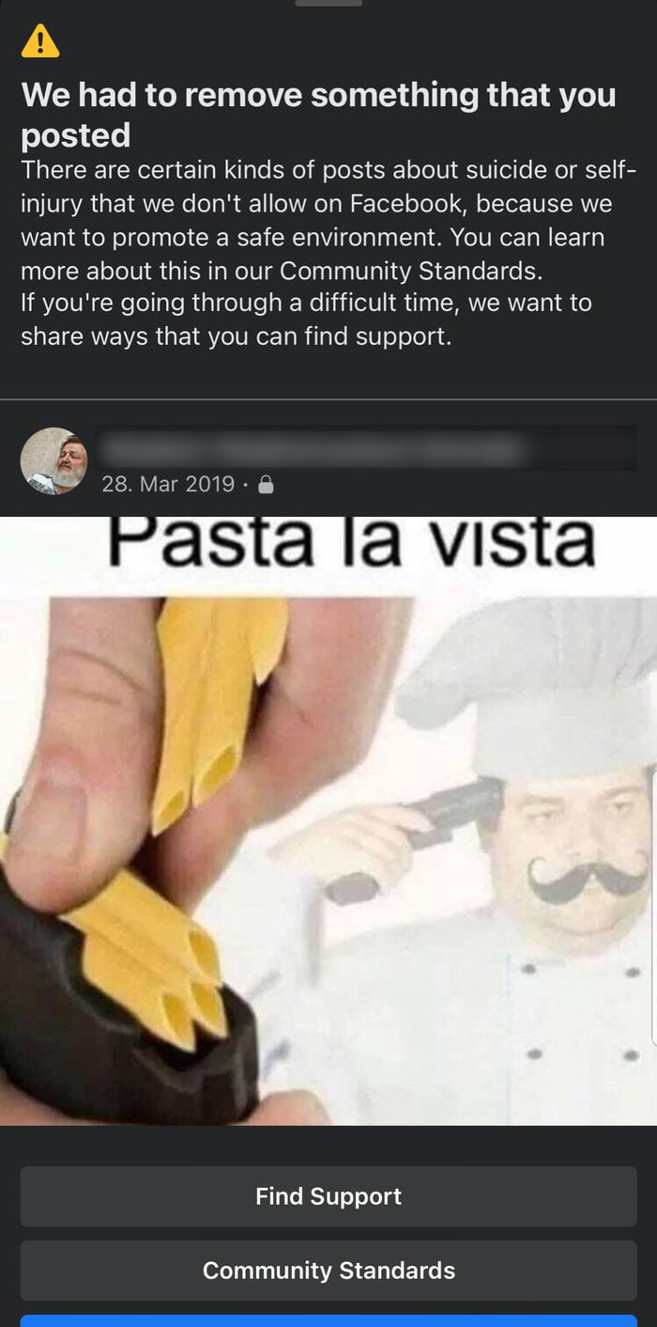The height and width of the screenshot is (1327, 657).
Task: Grab the sheet handle bar at top
Action: pyautogui.click(x=328, y=3)
